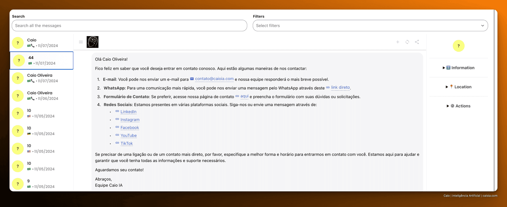
Task: Open the Select filters dropdown
Action: (x=370, y=26)
